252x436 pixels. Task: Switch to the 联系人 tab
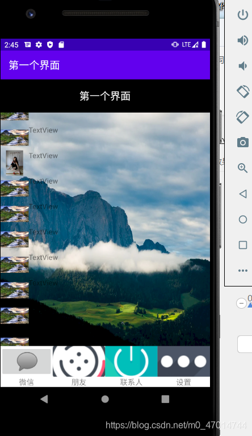[131, 367]
